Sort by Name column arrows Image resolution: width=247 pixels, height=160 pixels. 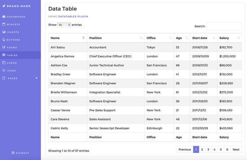pyautogui.click(x=84, y=38)
